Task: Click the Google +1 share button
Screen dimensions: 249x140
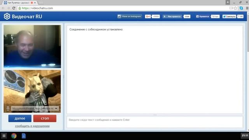Action: [x=148, y=16]
